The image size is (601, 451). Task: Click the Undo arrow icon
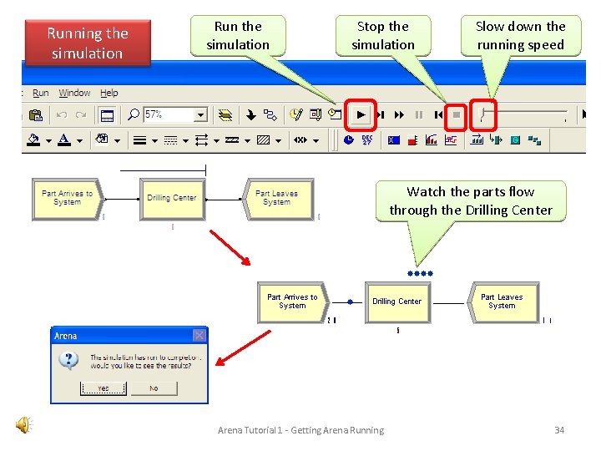point(61,114)
